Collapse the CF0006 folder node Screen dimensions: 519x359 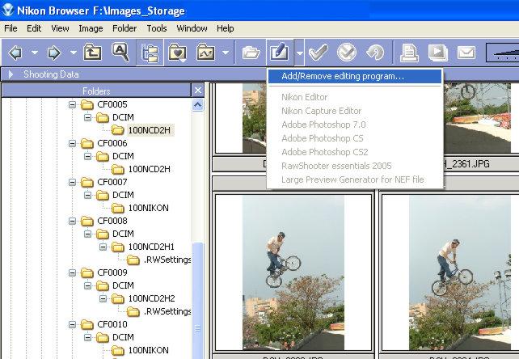72,143
